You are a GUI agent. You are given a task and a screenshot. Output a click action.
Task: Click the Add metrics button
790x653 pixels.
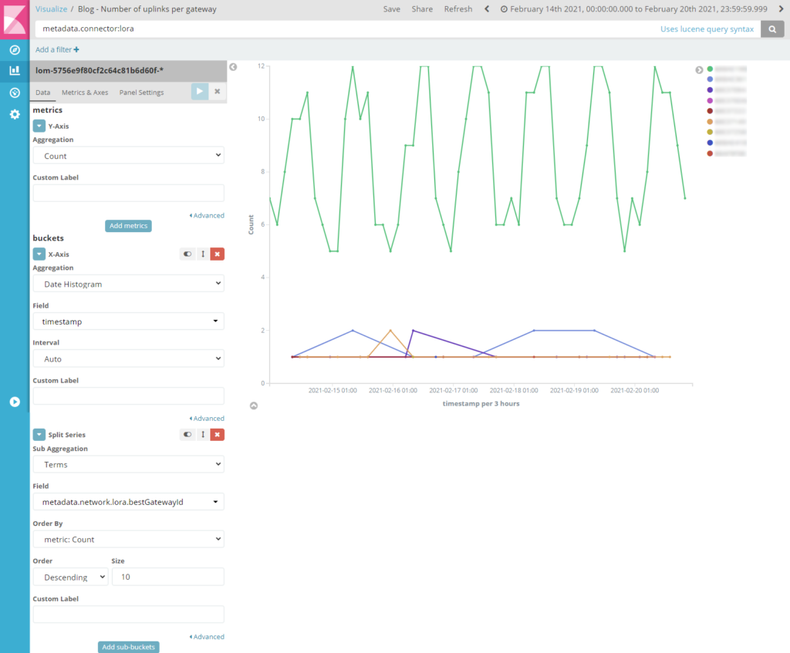[x=129, y=226]
